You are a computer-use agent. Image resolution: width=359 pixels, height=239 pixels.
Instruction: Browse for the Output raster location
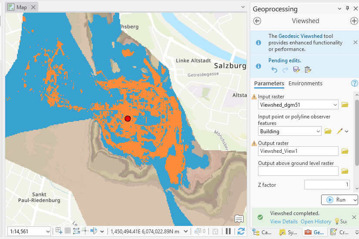345,151
